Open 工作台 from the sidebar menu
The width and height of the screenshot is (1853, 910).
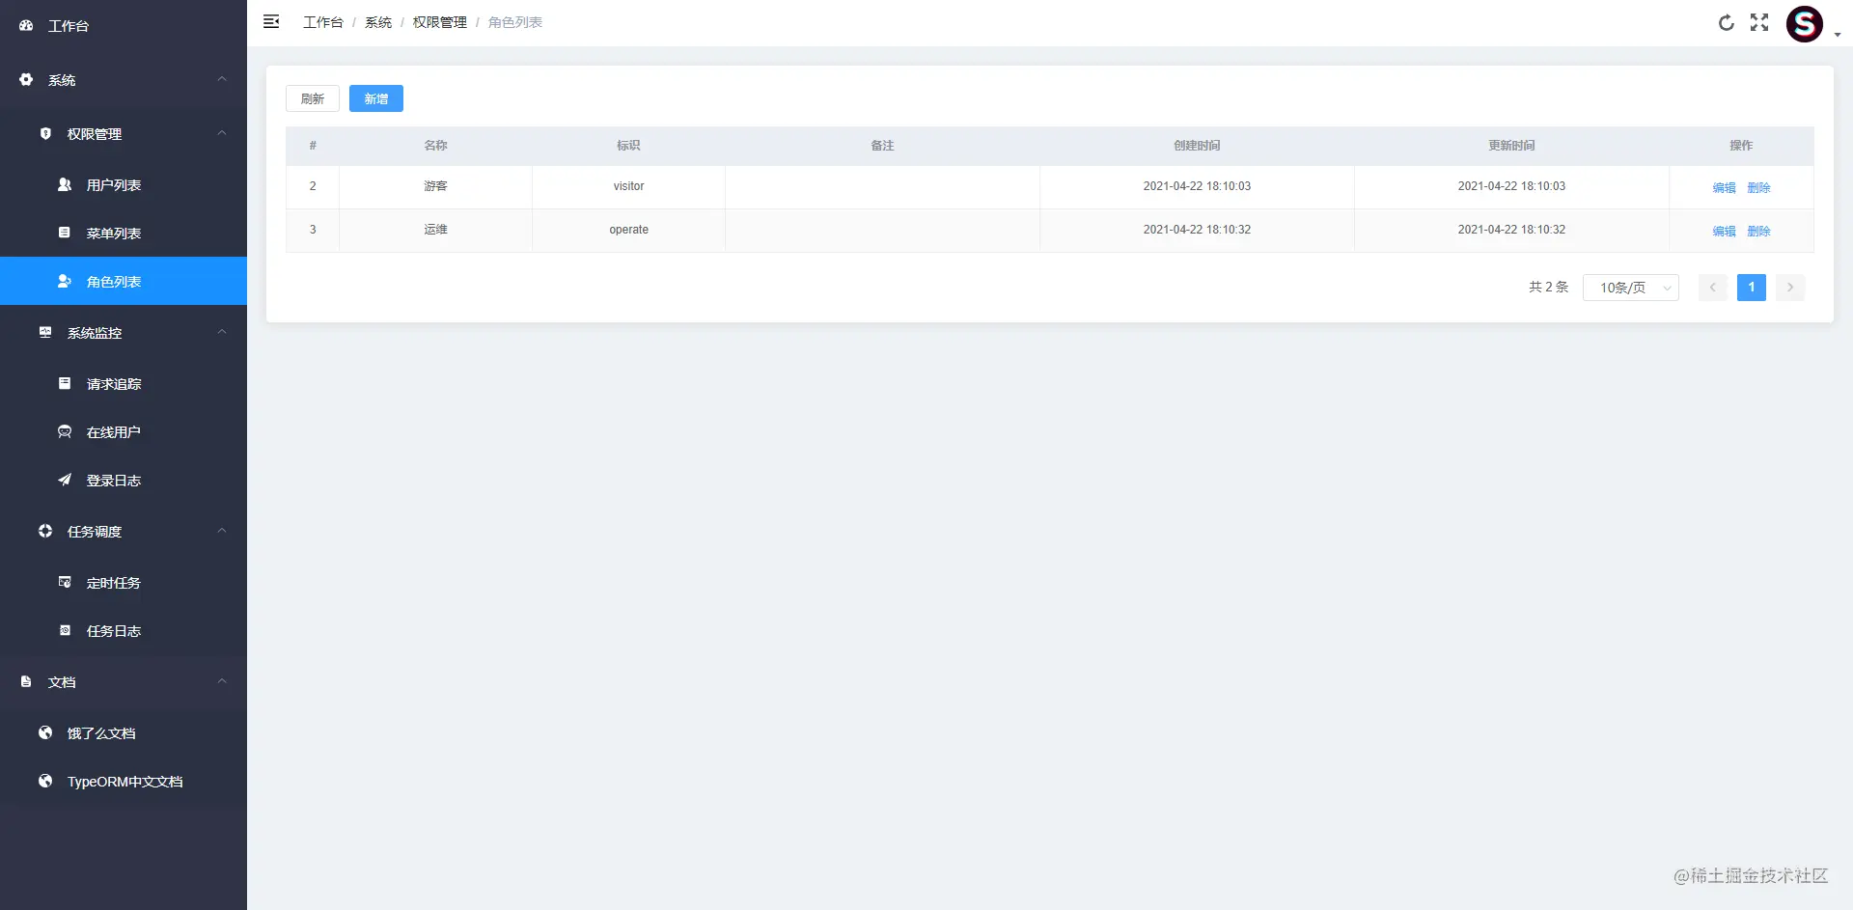tap(124, 26)
